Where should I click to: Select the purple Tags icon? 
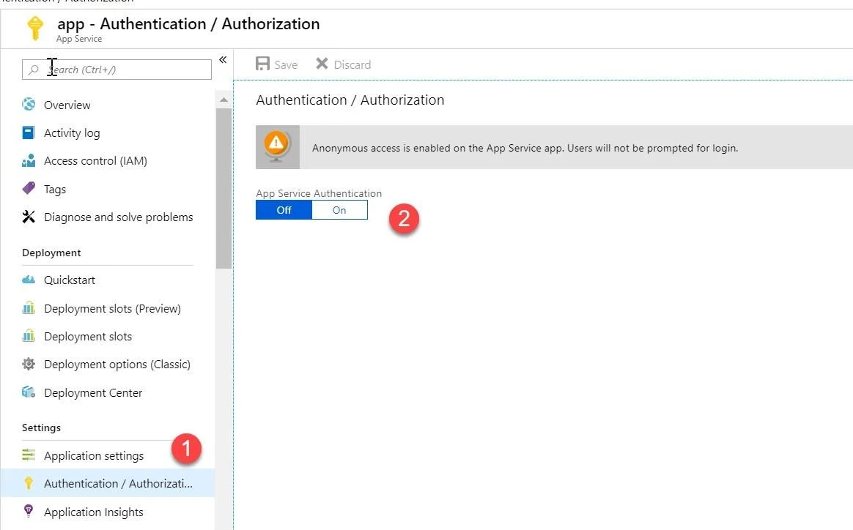pos(29,188)
